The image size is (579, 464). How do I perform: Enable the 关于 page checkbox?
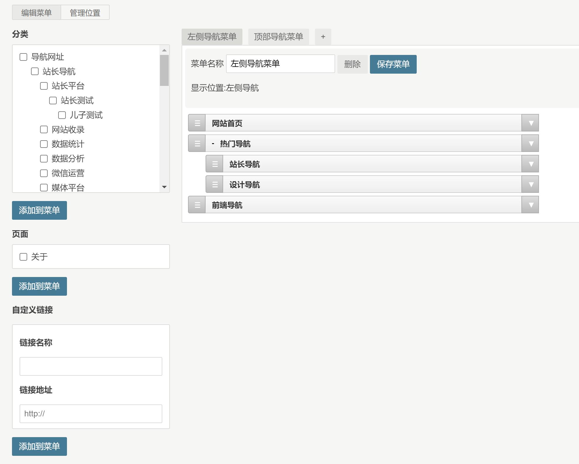point(23,257)
